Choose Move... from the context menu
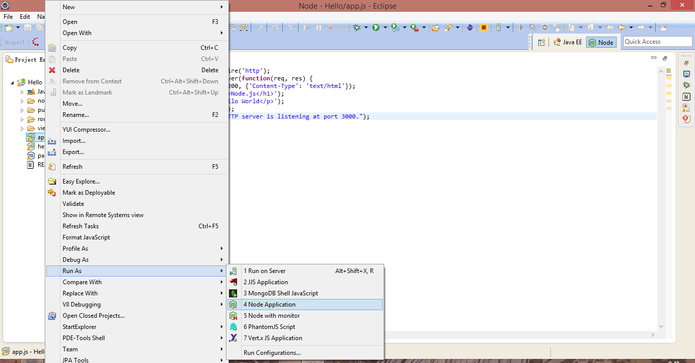This screenshot has width=695, height=363. click(x=137, y=104)
